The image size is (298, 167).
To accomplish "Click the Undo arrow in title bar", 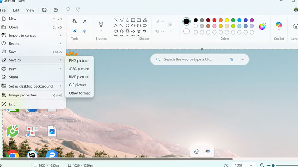I will click(67, 10).
